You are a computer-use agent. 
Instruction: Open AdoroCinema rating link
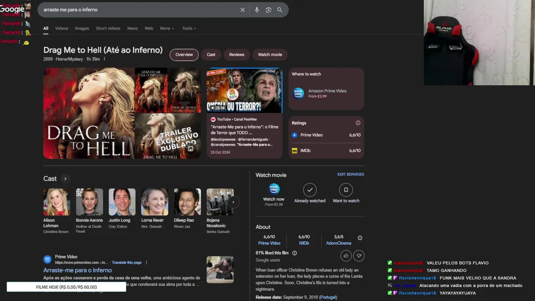(339, 243)
